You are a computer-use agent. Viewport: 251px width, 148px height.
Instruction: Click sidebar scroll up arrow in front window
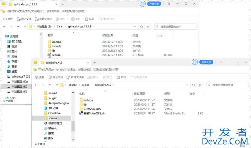point(73,92)
